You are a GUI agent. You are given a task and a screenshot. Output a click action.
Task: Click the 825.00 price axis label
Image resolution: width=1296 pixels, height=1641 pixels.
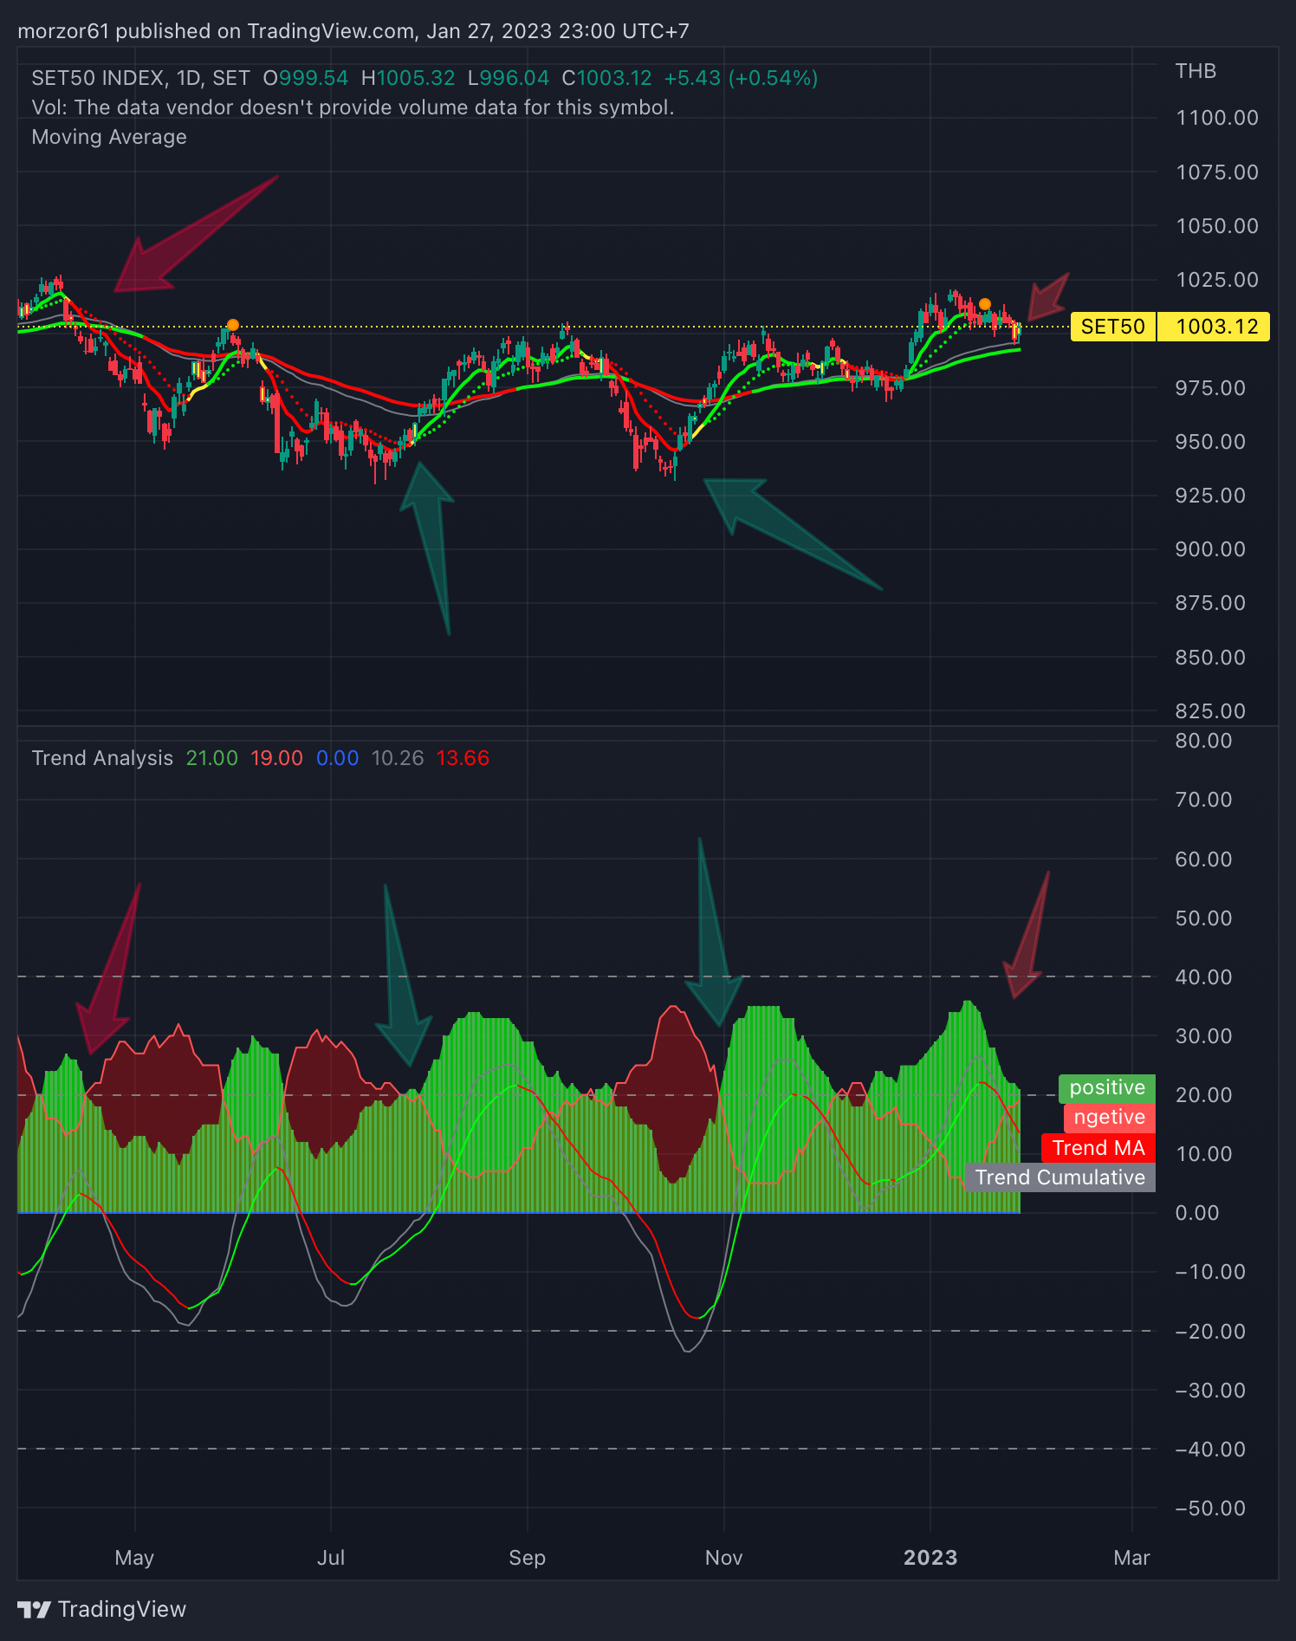coord(1210,711)
